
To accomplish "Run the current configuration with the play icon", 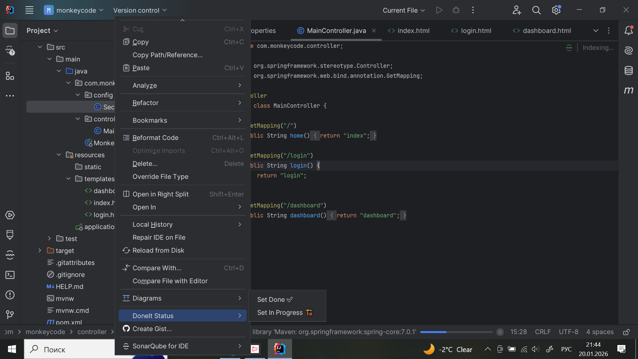I will (x=439, y=10).
